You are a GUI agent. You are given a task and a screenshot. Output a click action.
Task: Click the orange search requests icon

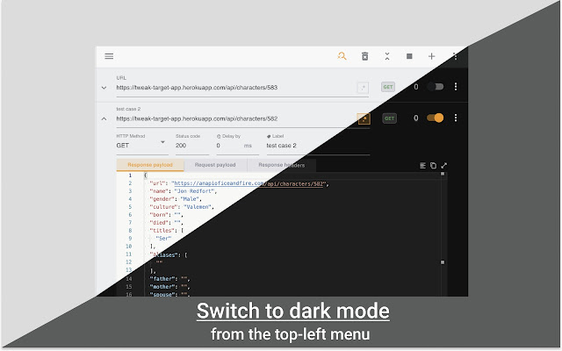(342, 56)
